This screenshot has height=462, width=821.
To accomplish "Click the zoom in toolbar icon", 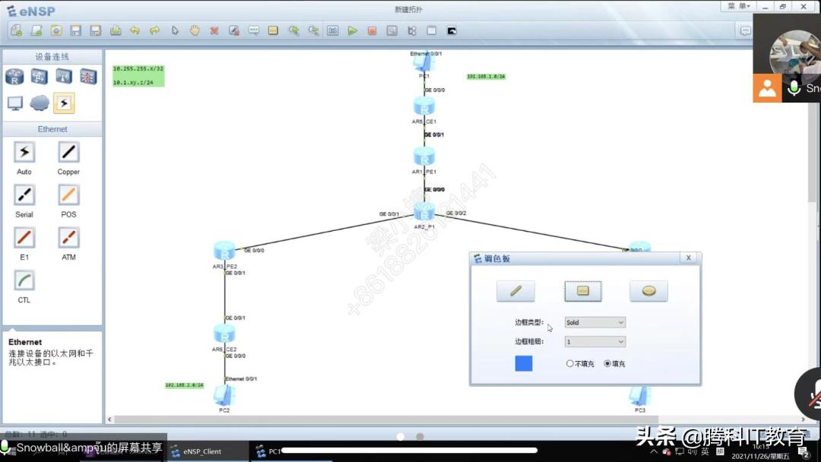I will pos(293,30).
